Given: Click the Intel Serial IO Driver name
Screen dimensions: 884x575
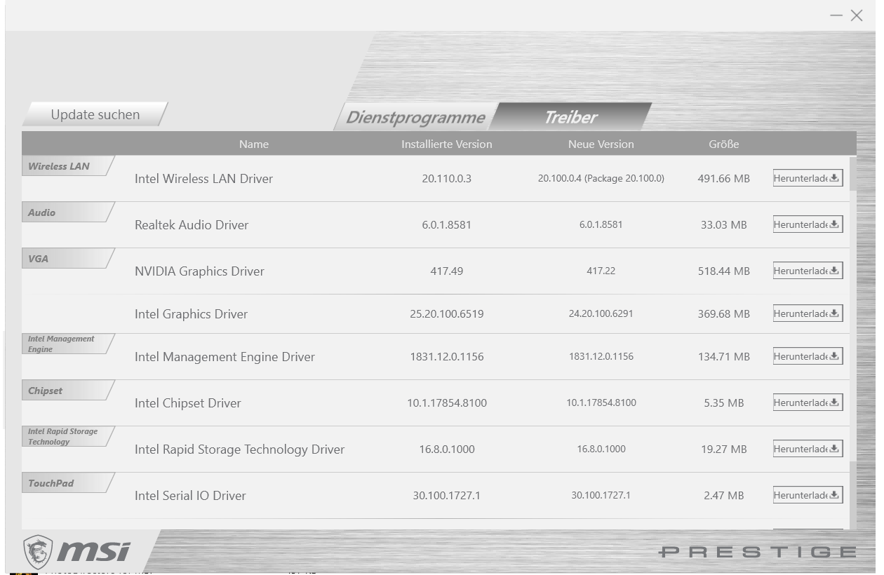Looking at the screenshot, I should tap(190, 496).
